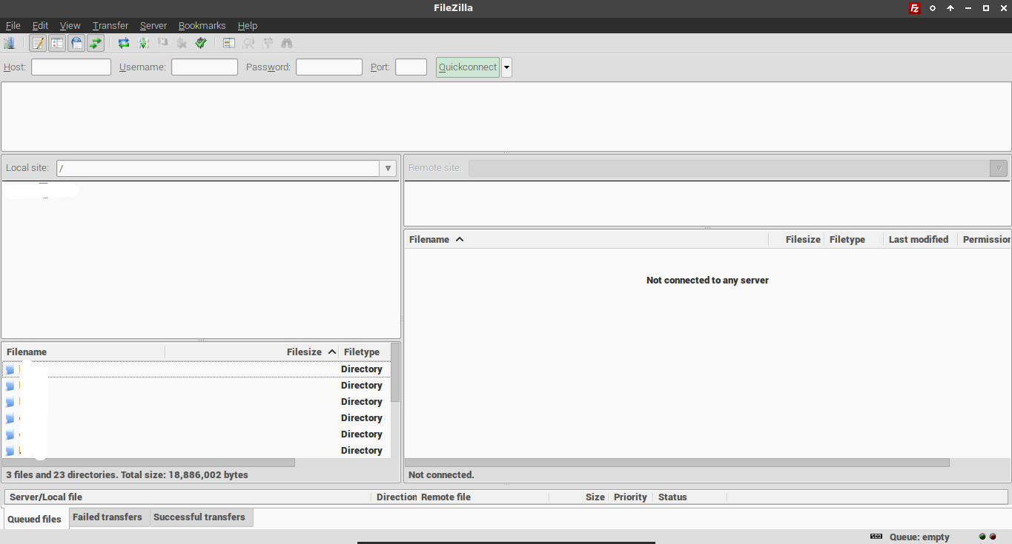
Task: Click the FileZilla icon in title bar
Action: pyautogui.click(x=915, y=8)
